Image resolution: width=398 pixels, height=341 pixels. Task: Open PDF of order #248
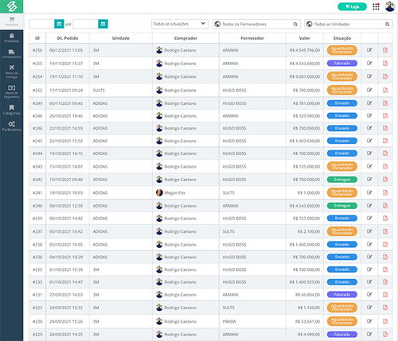coord(385,115)
